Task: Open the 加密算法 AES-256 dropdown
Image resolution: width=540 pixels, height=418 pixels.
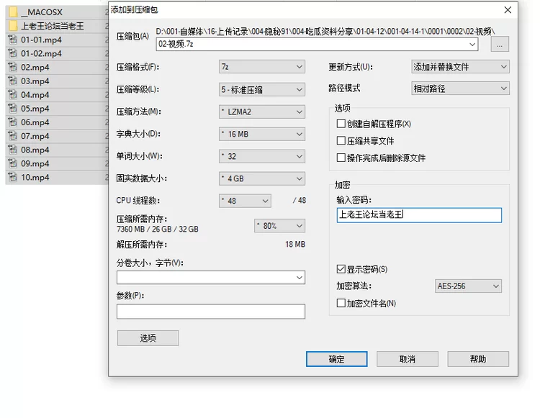Action: pos(468,286)
